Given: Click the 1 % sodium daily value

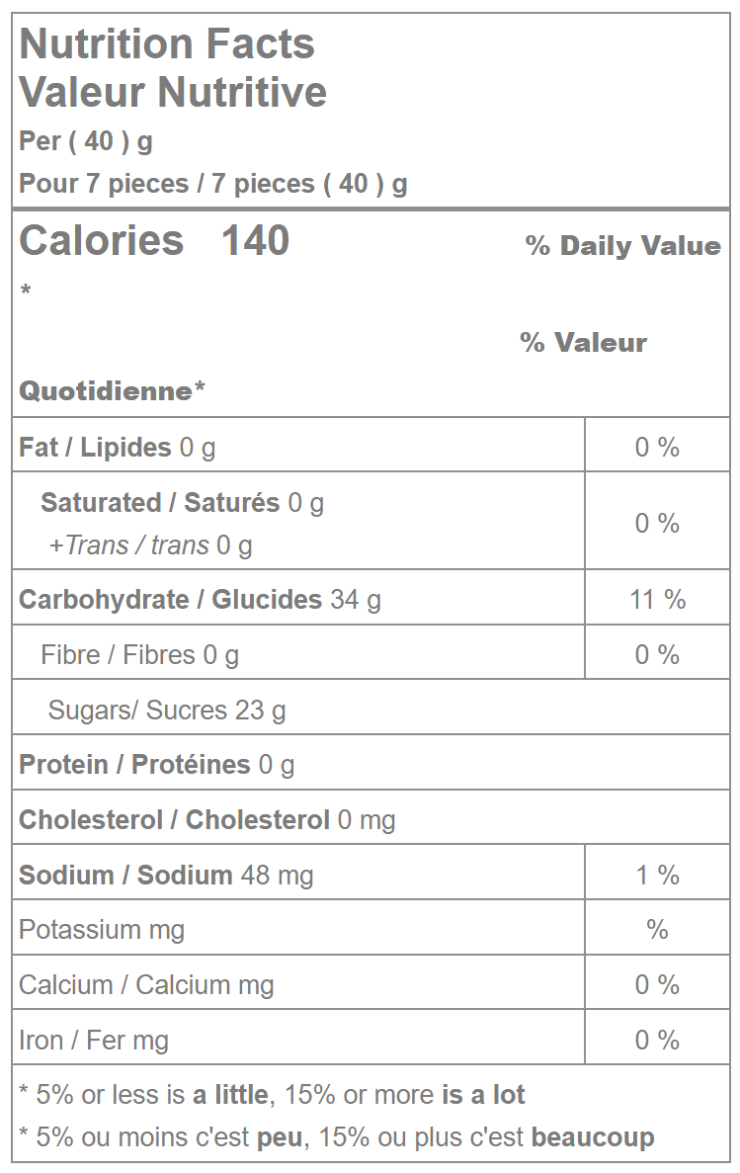Looking at the screenshot, I should coord(657,875).
